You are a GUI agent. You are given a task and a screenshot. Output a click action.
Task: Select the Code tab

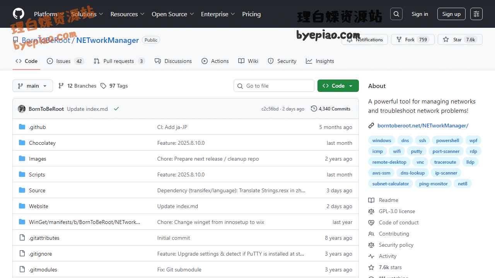click(26, 61)
